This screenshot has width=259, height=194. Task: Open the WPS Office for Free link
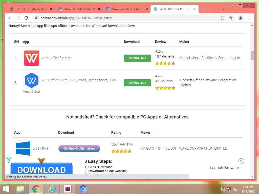point(56,58)
